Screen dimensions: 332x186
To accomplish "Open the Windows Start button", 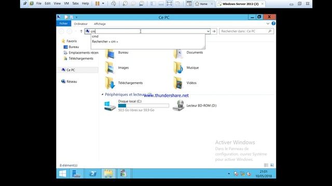I will pyautogui.click(x=63, y=174).
